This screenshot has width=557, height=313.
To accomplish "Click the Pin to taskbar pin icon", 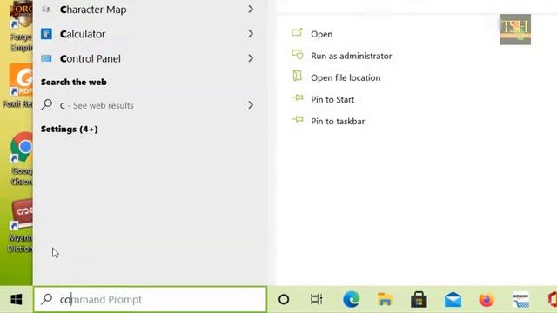I will [x=298, y=120].
